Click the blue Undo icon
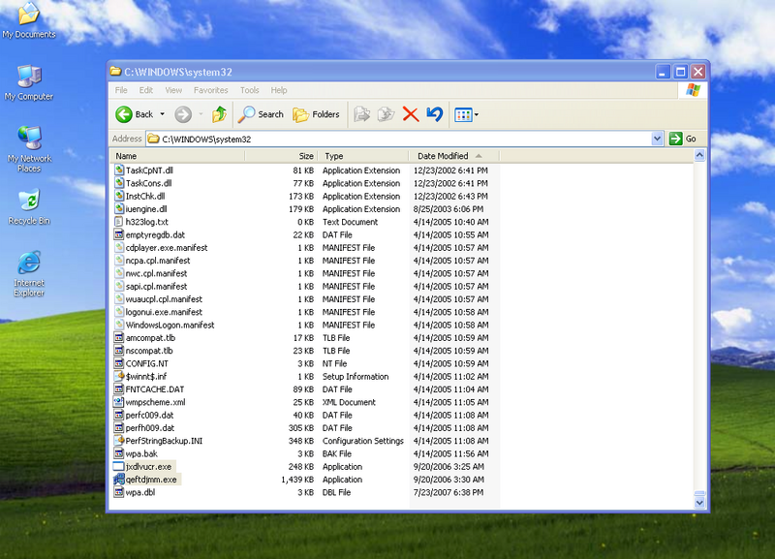775x559 pixels. (x=434, y=114)
